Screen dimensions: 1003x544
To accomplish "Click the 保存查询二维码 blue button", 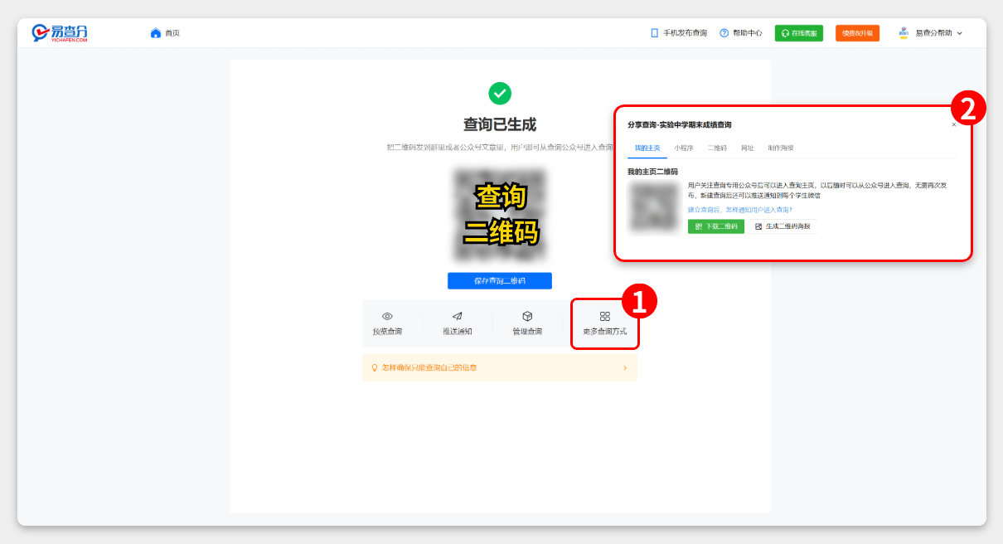I will coord(499,280).
